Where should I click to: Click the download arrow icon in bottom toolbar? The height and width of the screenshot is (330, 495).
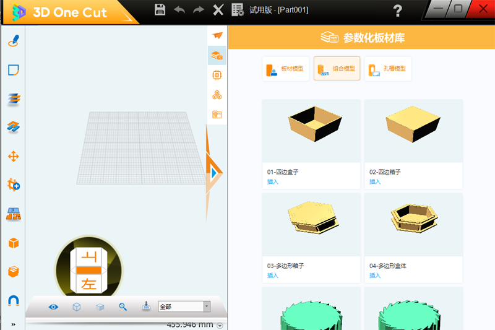click(146, 306)
